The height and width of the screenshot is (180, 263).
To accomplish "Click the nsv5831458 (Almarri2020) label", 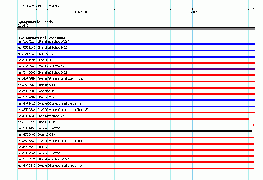I will [39, 128].
